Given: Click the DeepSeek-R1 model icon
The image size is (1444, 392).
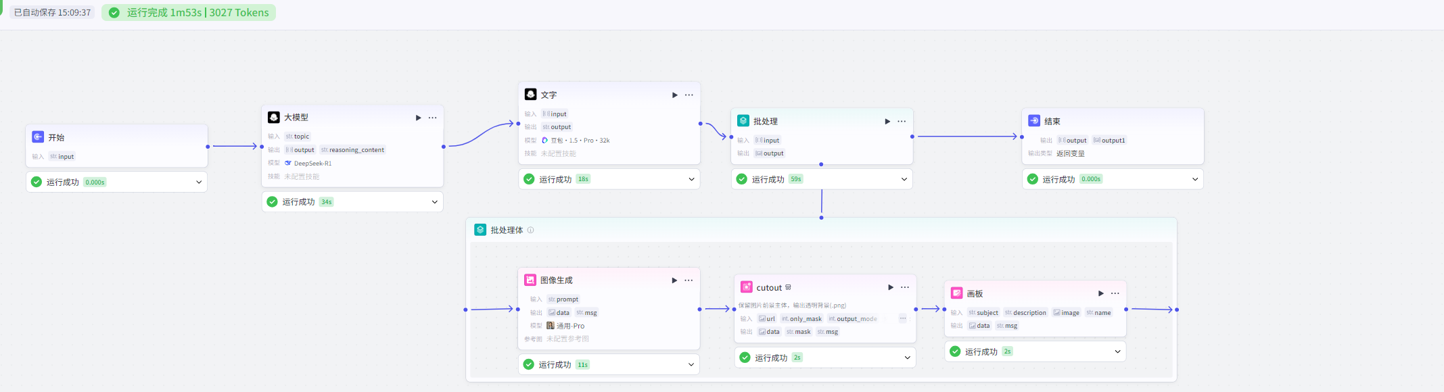Looking at the screenshot, I should pyautogui.click(x=288, y=163).
